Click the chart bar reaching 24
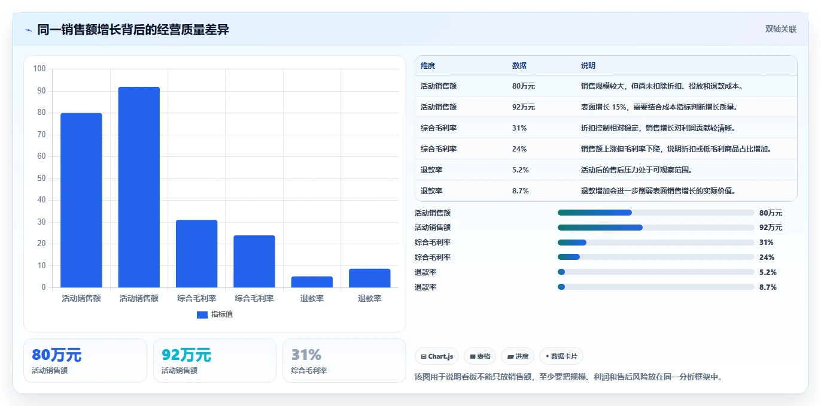This screenshot has height=406, width=821. tap(254, 261)
